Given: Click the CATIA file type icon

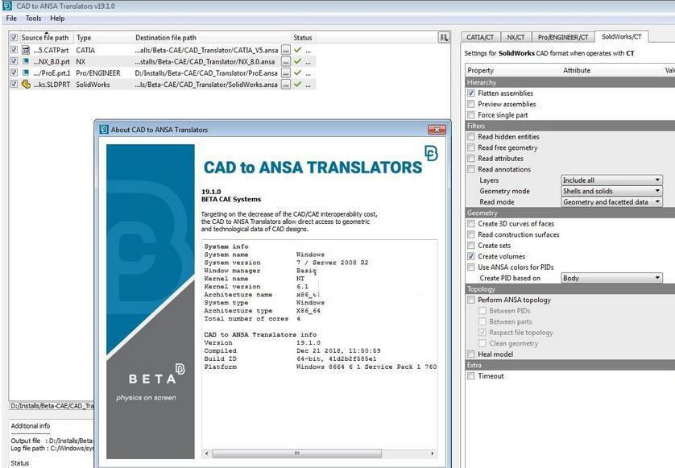Looking at the screenshot, I should click(26, 50).
